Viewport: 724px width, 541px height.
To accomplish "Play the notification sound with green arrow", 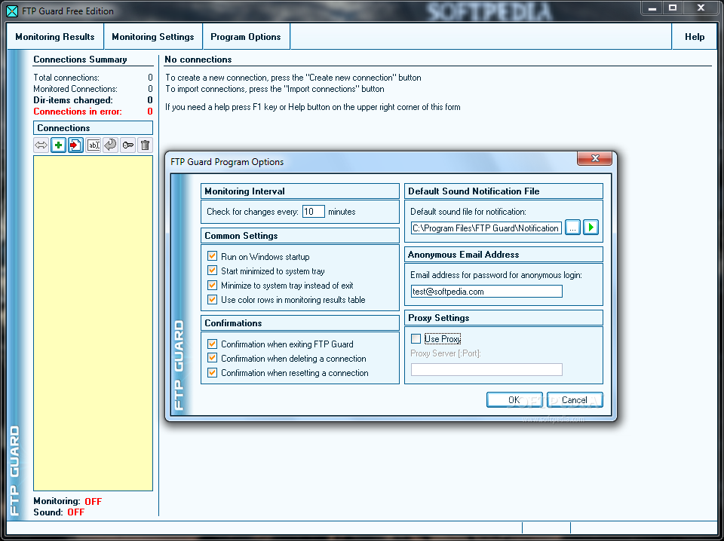I will coord(591,228).
